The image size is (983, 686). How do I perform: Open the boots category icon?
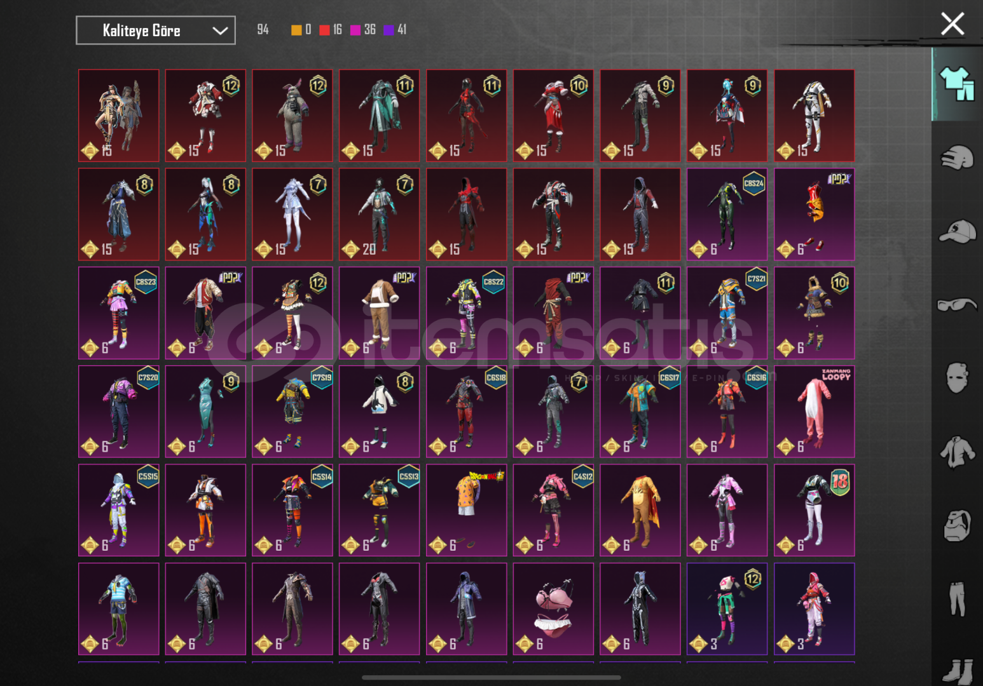[x=958, y=672]
